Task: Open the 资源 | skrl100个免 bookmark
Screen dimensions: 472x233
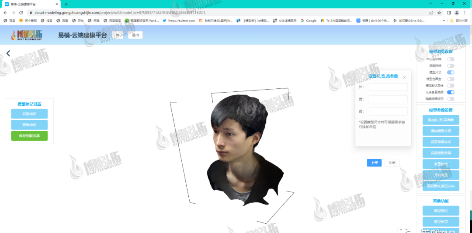Action: (373, 21)
